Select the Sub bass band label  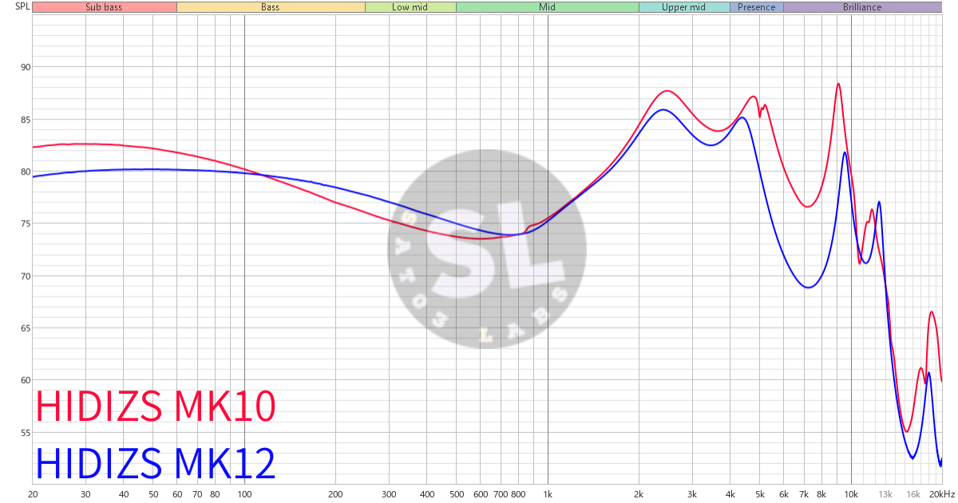click(104, 7)
